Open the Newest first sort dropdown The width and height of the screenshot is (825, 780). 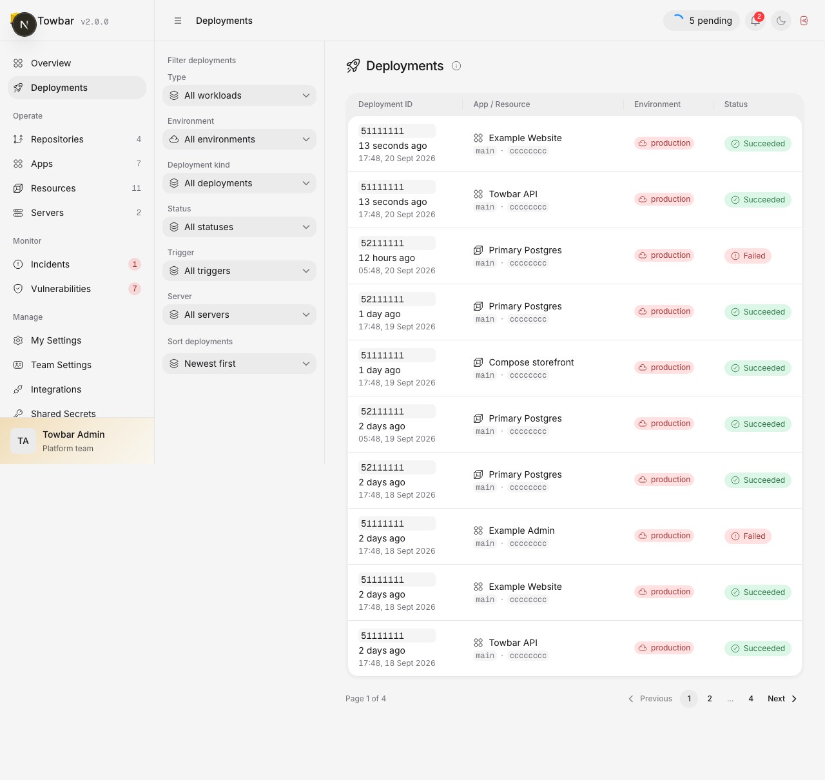click(239, 364)
